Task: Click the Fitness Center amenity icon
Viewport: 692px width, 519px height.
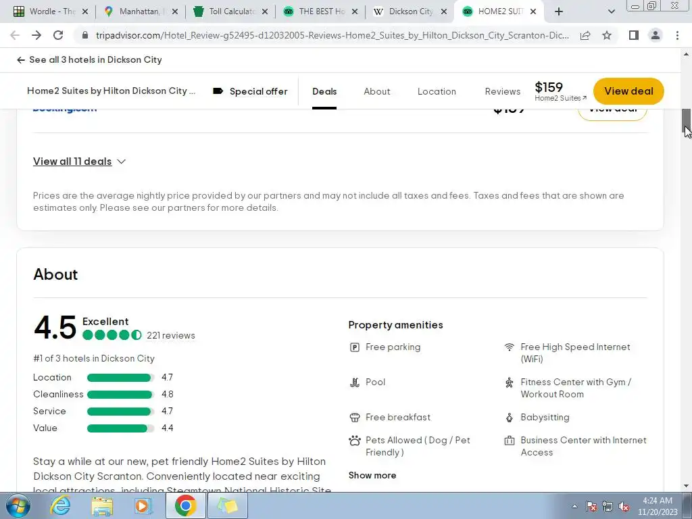Action: (x=510, y=382)
